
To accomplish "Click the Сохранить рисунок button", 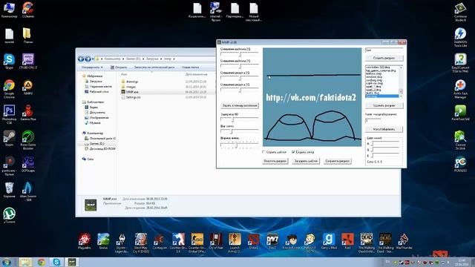I will 337,161.
